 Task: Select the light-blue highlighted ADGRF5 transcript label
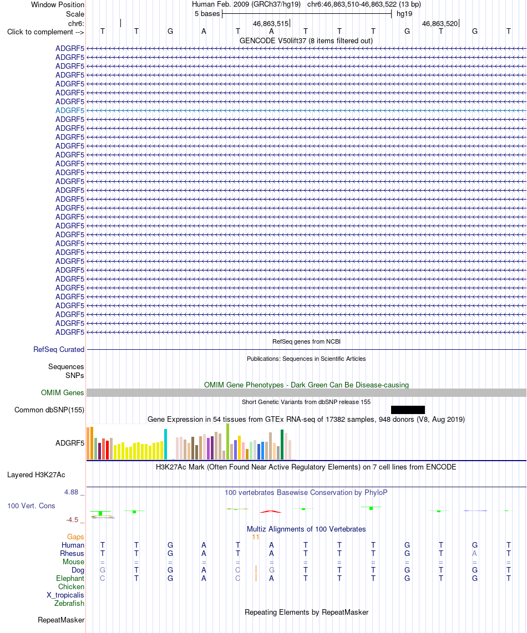point(70,111)
